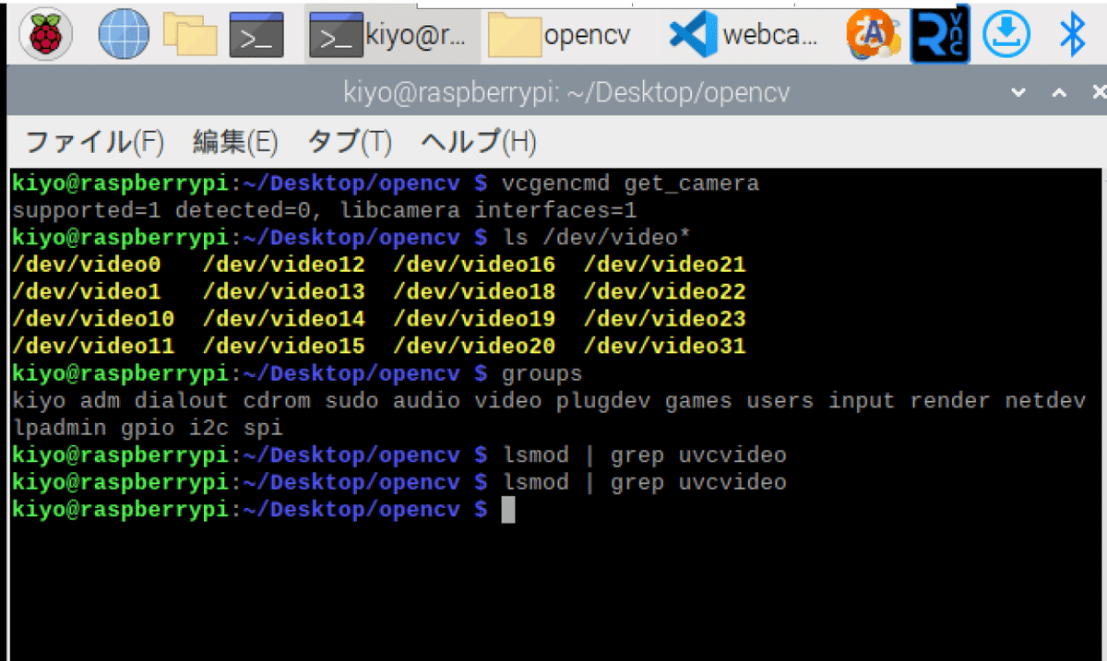Click /dev/video23 in the listing
Viewport: 1107px width, 661px height.
665,320
